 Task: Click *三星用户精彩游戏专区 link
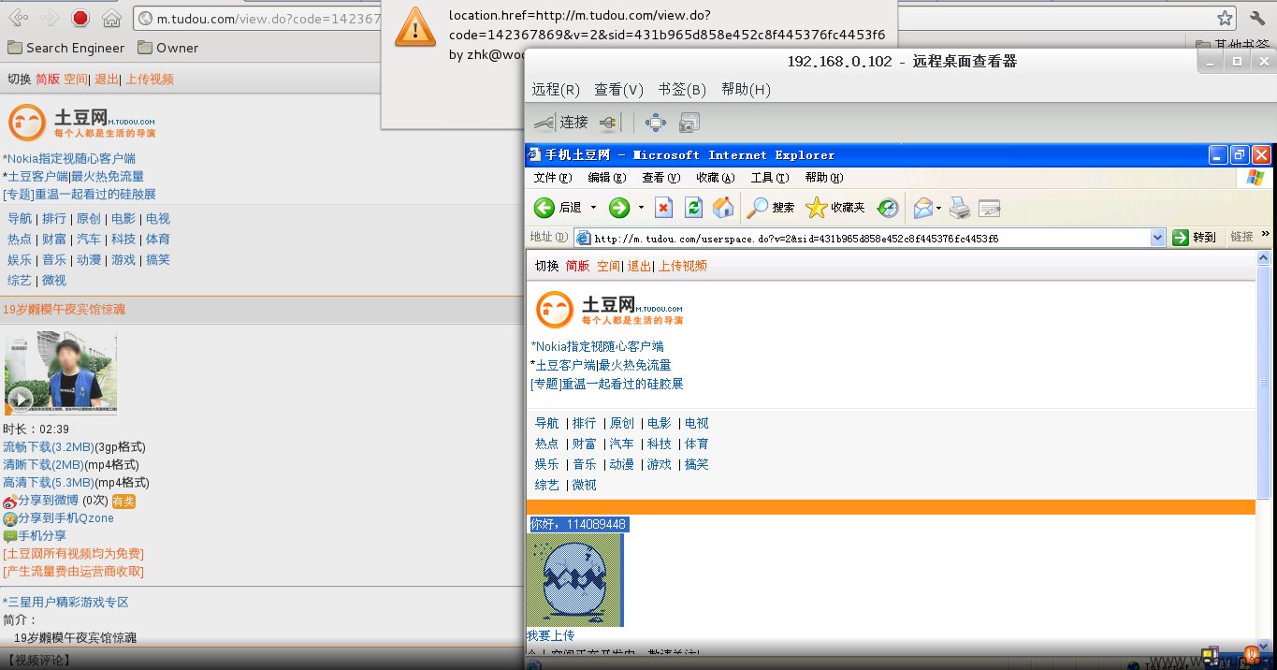coord(65,603)
